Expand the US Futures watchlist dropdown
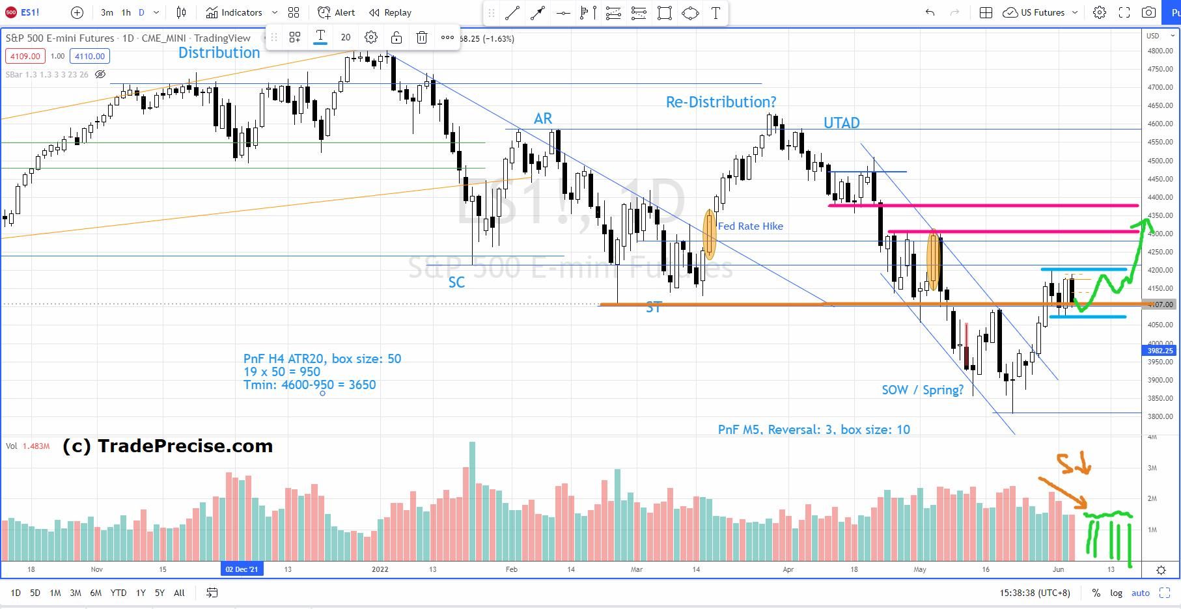This screenshot has height=609, width=1181. tap(1075, 12)
